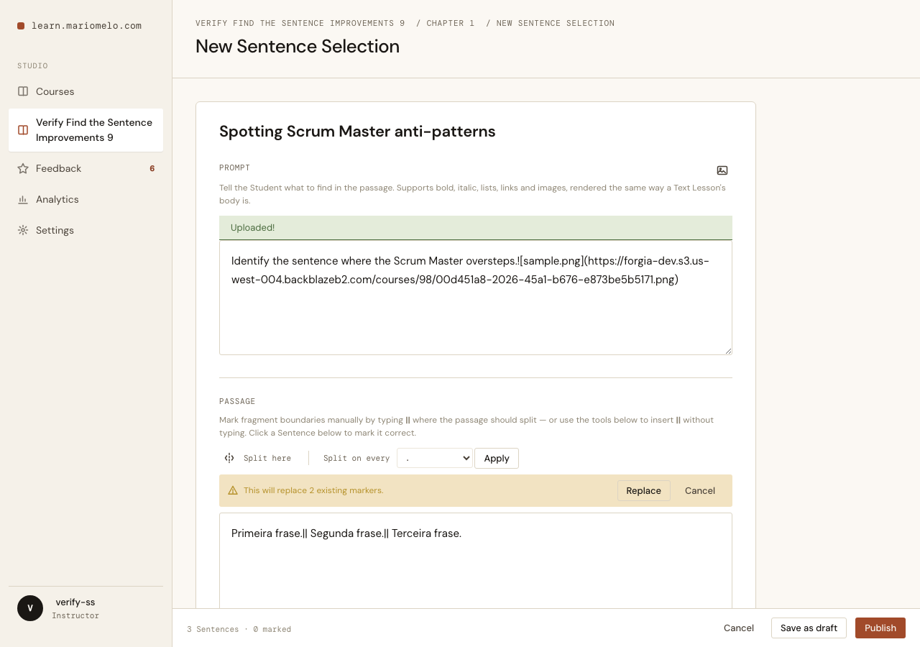Click the course icon beside Verify Find the Sentence
The width and height of the screenshot is (920, 647).
coord(23,130)
